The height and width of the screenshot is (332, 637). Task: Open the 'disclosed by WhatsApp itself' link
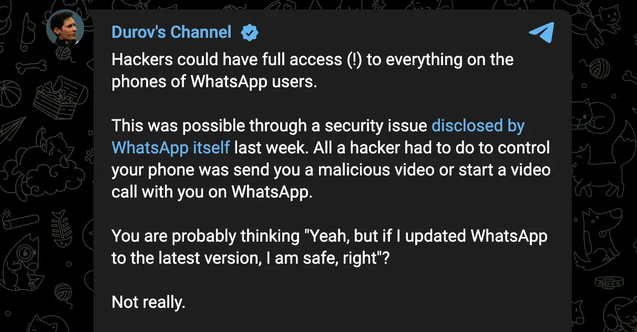[477, 126]
